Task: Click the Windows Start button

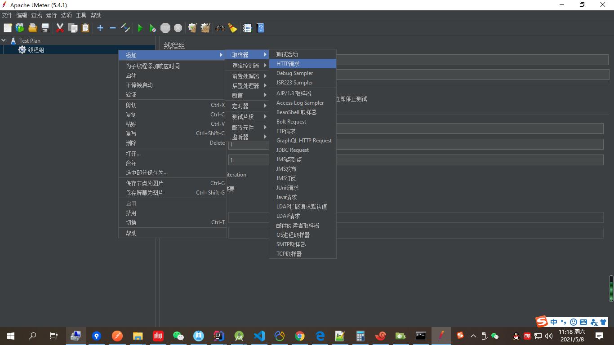Action: pos(11,336)
